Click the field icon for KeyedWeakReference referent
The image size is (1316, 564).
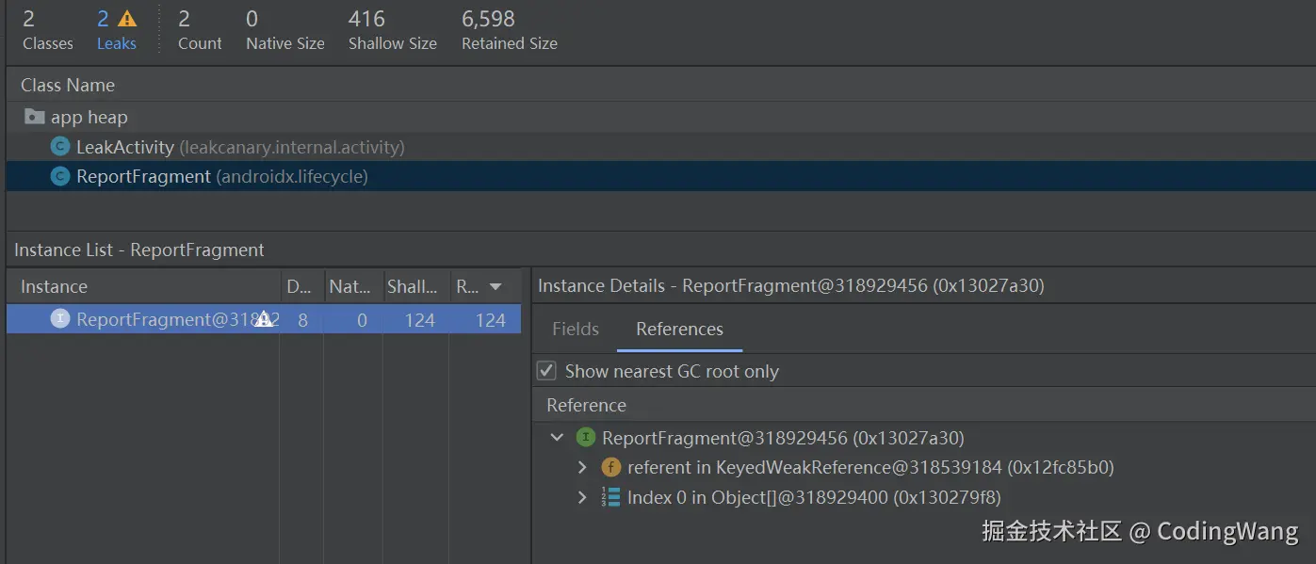(x=610, y=467)
